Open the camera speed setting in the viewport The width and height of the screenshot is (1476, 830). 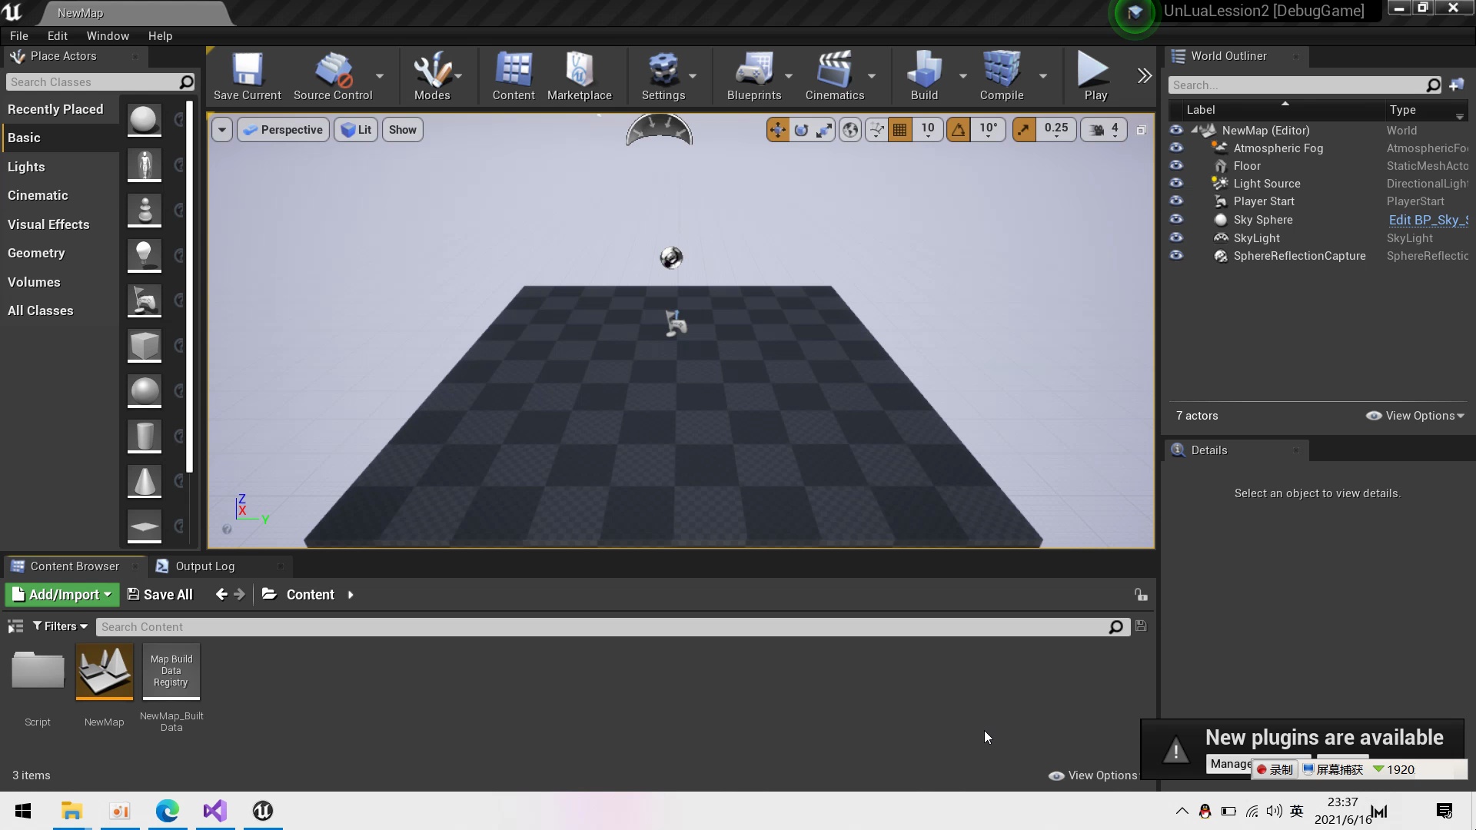1104,130
